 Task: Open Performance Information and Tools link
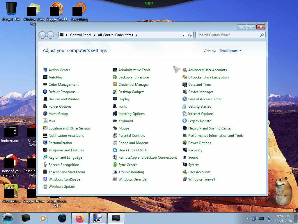pos(216,135)
